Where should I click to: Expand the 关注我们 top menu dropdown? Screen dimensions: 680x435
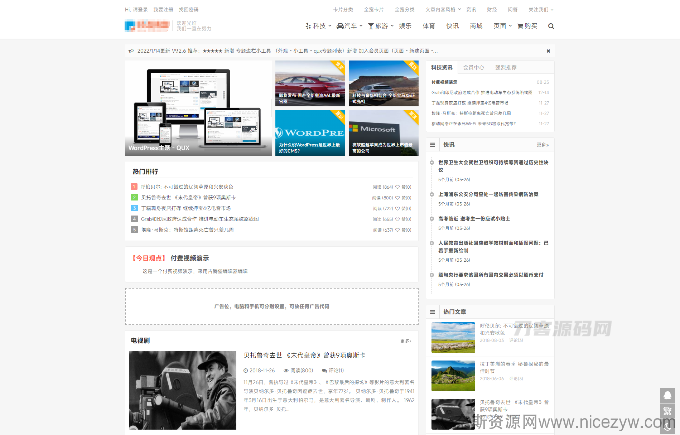coord(541,10)
